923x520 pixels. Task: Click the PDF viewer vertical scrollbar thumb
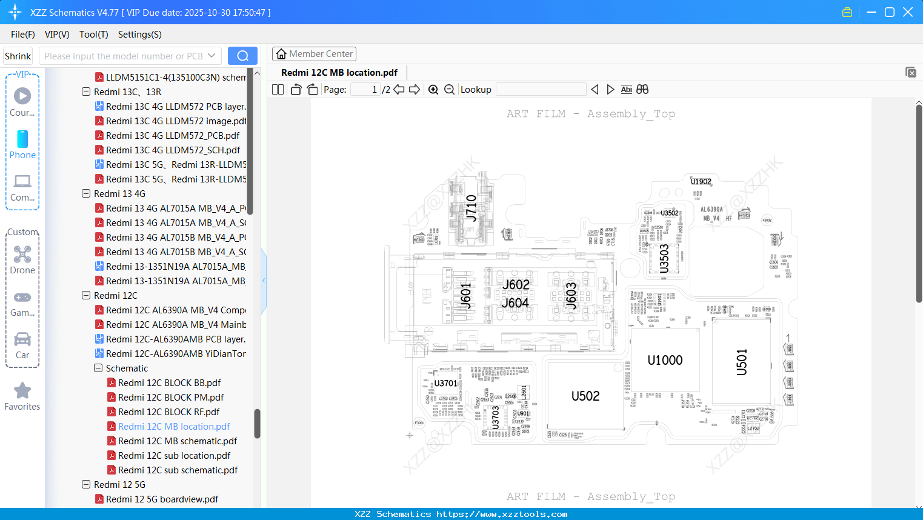tap(919, 204)
